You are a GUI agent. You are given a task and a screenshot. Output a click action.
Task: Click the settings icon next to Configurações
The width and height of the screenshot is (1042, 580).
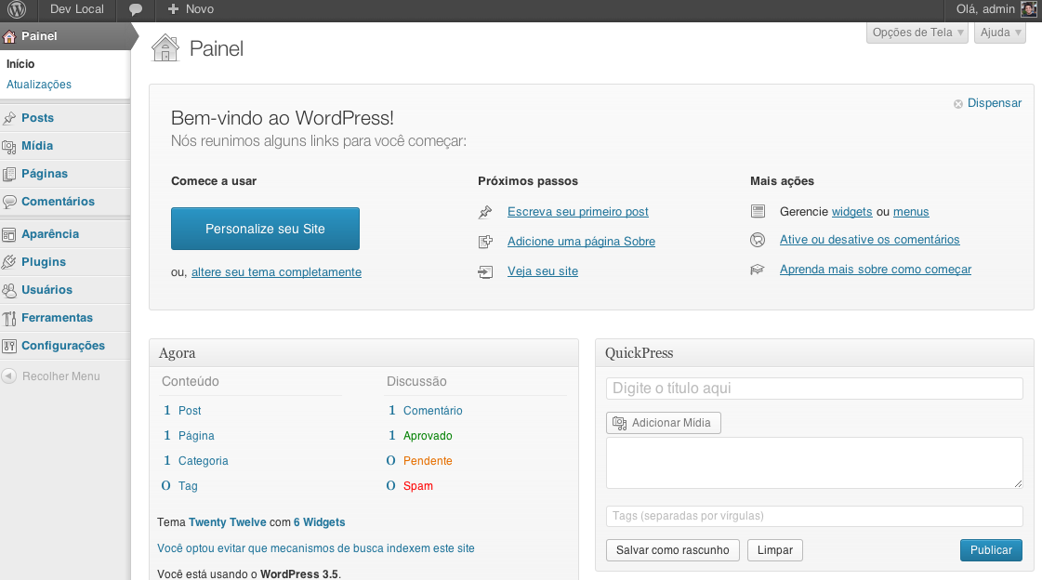click(x=9, y=346)
